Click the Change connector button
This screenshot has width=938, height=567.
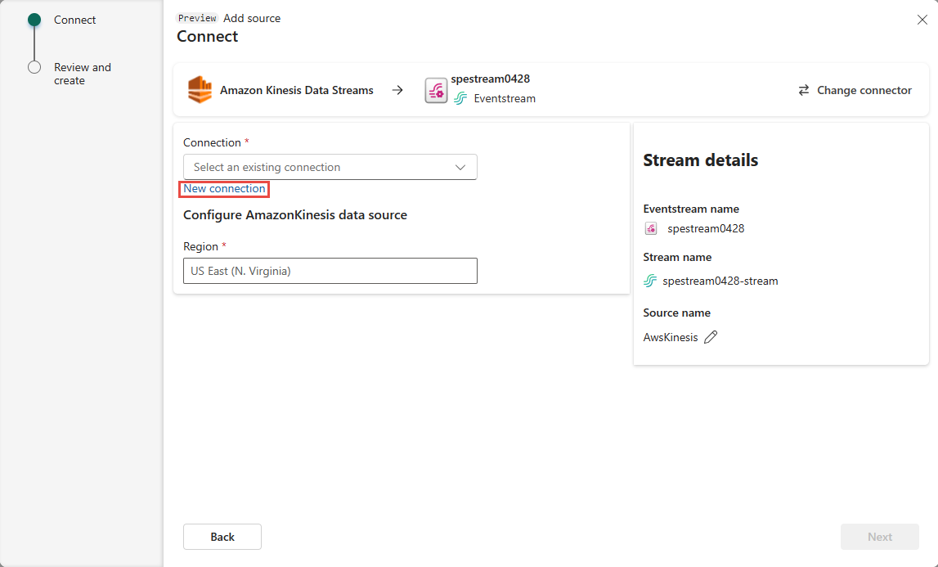[855, 90]
